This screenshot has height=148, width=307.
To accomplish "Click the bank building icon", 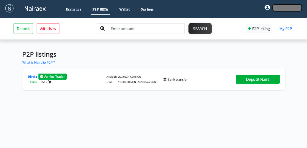I will (x=165, y=80).
